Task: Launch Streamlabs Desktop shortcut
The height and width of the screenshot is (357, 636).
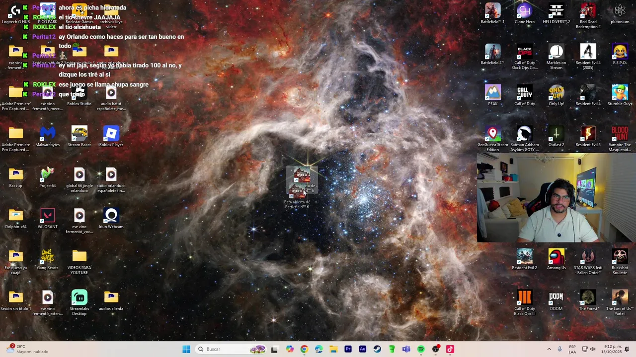Action: click(79, 303)
